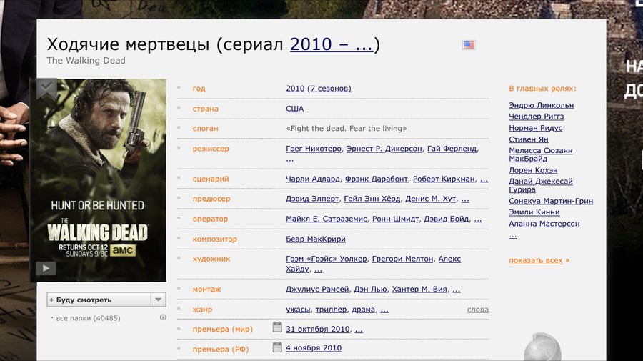Expand more genres ellipsis

coord(384,310)
